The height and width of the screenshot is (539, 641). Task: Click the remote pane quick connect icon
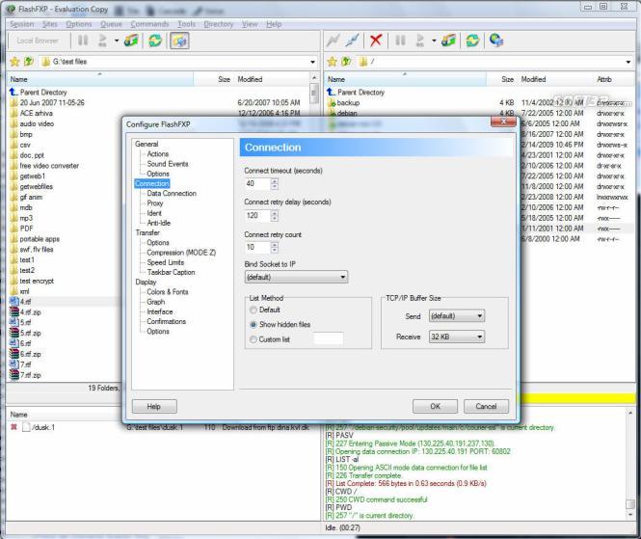(353, 40)
